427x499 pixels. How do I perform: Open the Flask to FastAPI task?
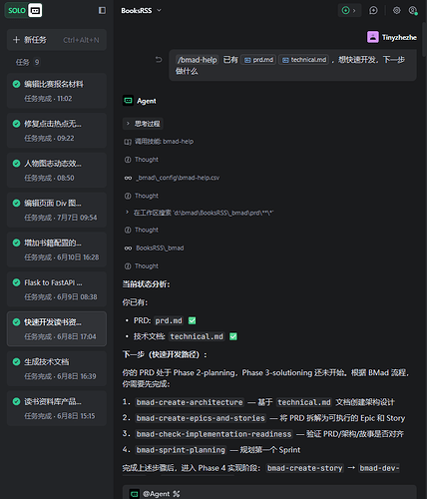click(x=57, y=289)
